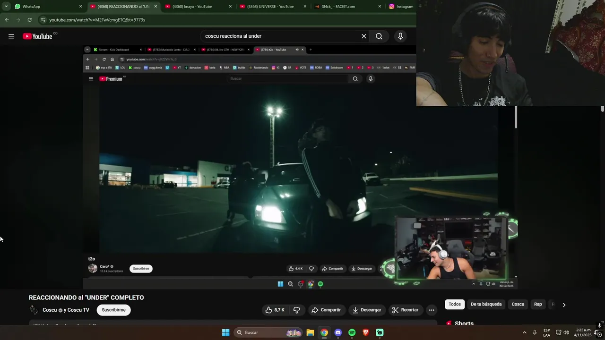This screenshot has width=605, height=340.
Task: Click the system tray volume icon
Action: click(x=566, y=332)
